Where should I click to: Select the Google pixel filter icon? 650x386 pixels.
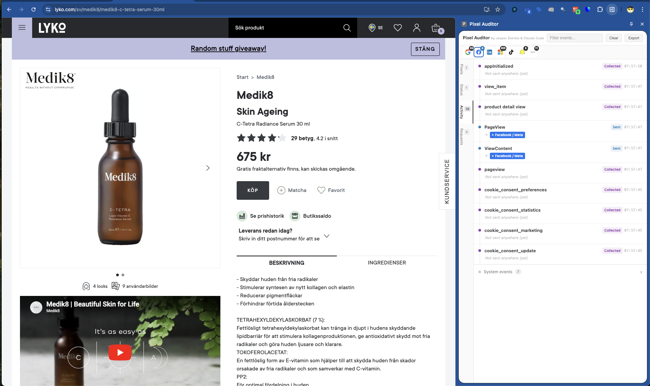coord(468,52)
